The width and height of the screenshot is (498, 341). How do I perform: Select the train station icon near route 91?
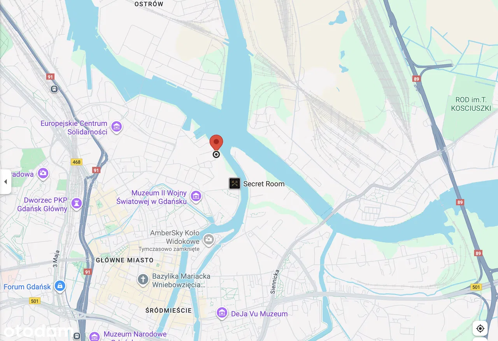click(x=54, y=89)
